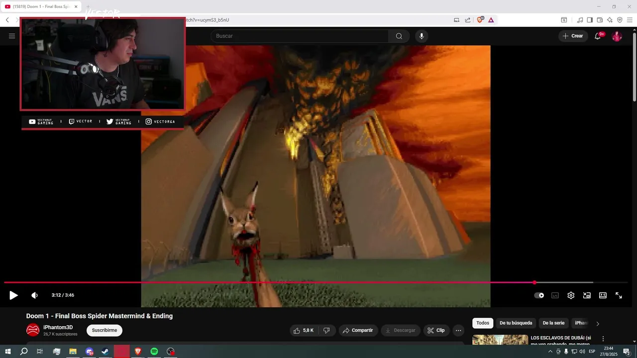The image size is (637, 358).
Task: Open the media playlist music note icon
Action: point(580,20)
